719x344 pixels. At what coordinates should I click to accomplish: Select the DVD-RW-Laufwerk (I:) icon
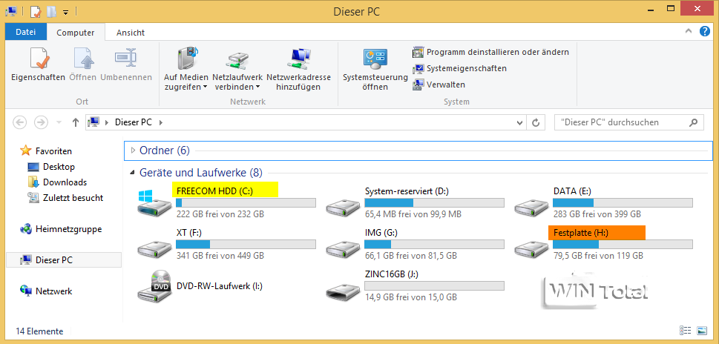[154, 286]
